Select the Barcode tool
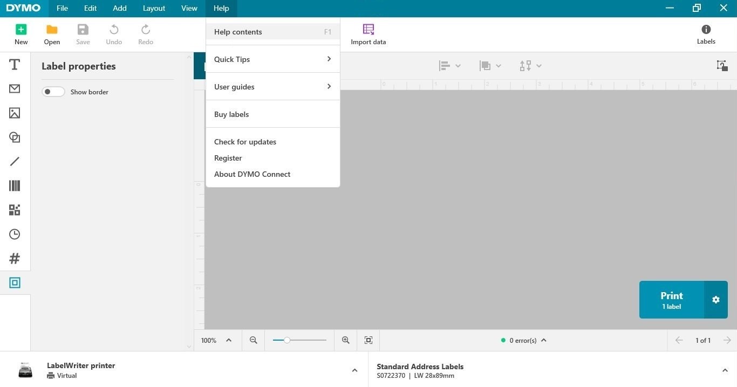737x387 pixels. pos(15,186)
